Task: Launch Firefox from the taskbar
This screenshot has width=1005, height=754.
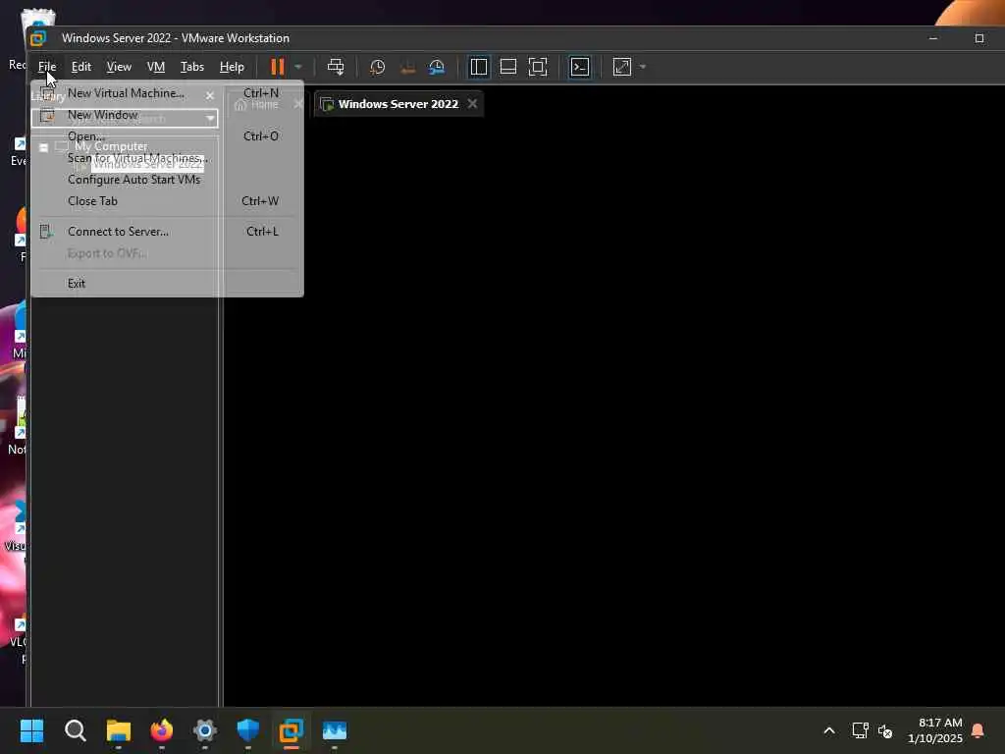Action: pyautogui.click(x=162, y=730)
